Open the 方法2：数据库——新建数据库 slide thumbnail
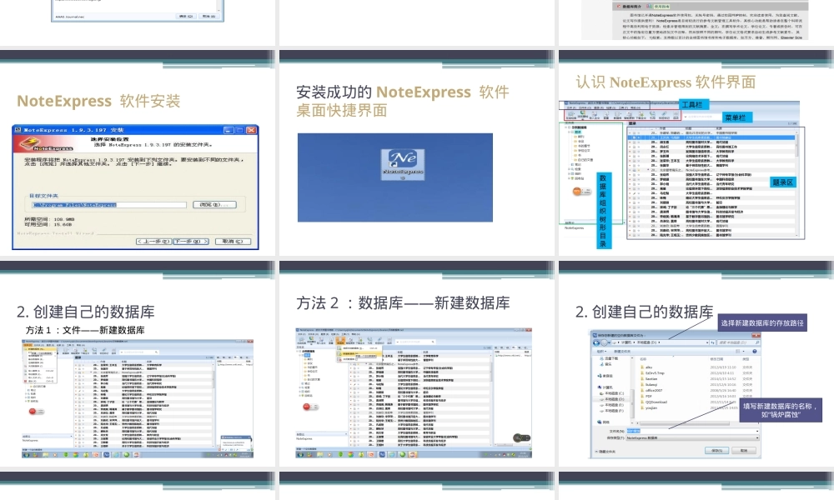Viewport: 834px width, 500px height. pos(416,363)
